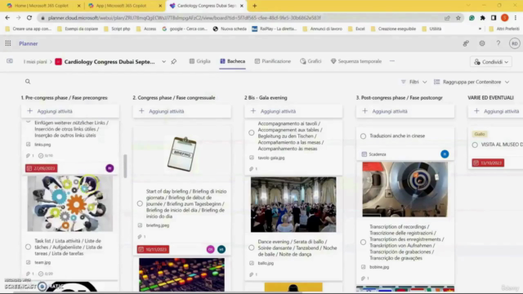Open the Grafici view tab
This screenshot has width=523, height=294.
tap(311, 61)
